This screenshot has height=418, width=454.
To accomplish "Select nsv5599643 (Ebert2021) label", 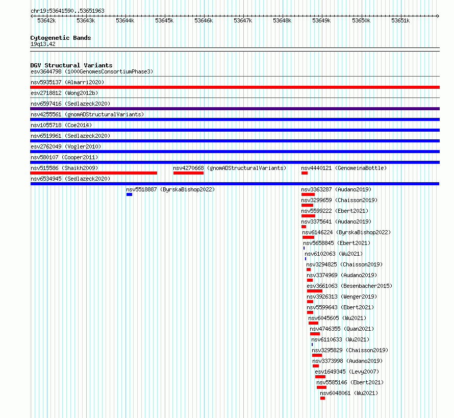I will [341, 307].
